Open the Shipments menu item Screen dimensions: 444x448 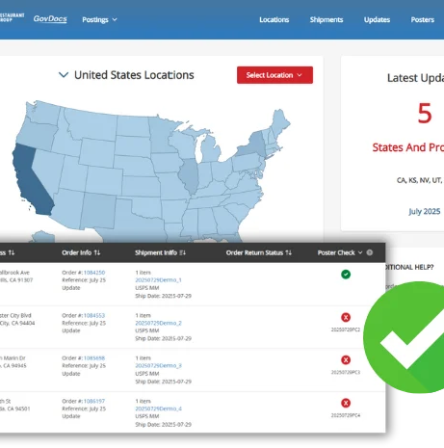[326, 19]
